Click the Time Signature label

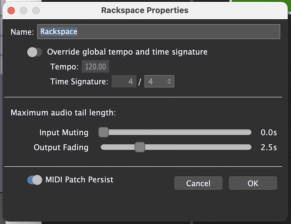coord(79,82)
